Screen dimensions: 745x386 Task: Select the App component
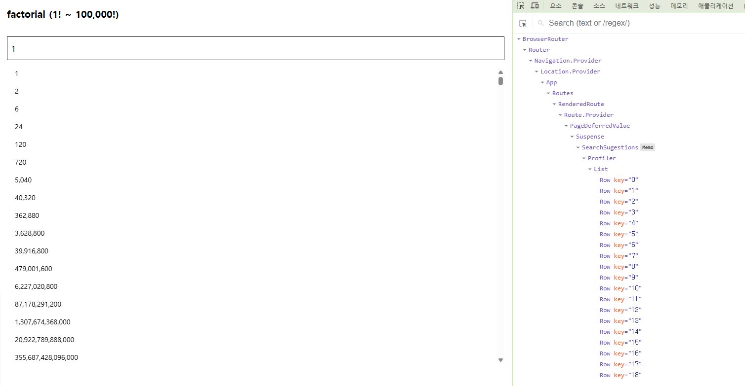[551, 82]
